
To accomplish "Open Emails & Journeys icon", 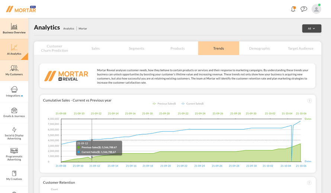I will (x=14, y=110).
